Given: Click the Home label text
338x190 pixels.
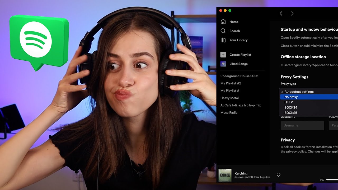Looking at the screenshot, I should click(x=234, y=22).
